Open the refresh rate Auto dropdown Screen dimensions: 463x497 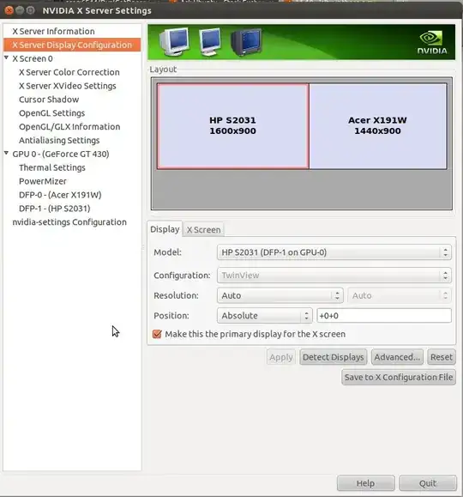pyautogui.click(x=400, y=295)
